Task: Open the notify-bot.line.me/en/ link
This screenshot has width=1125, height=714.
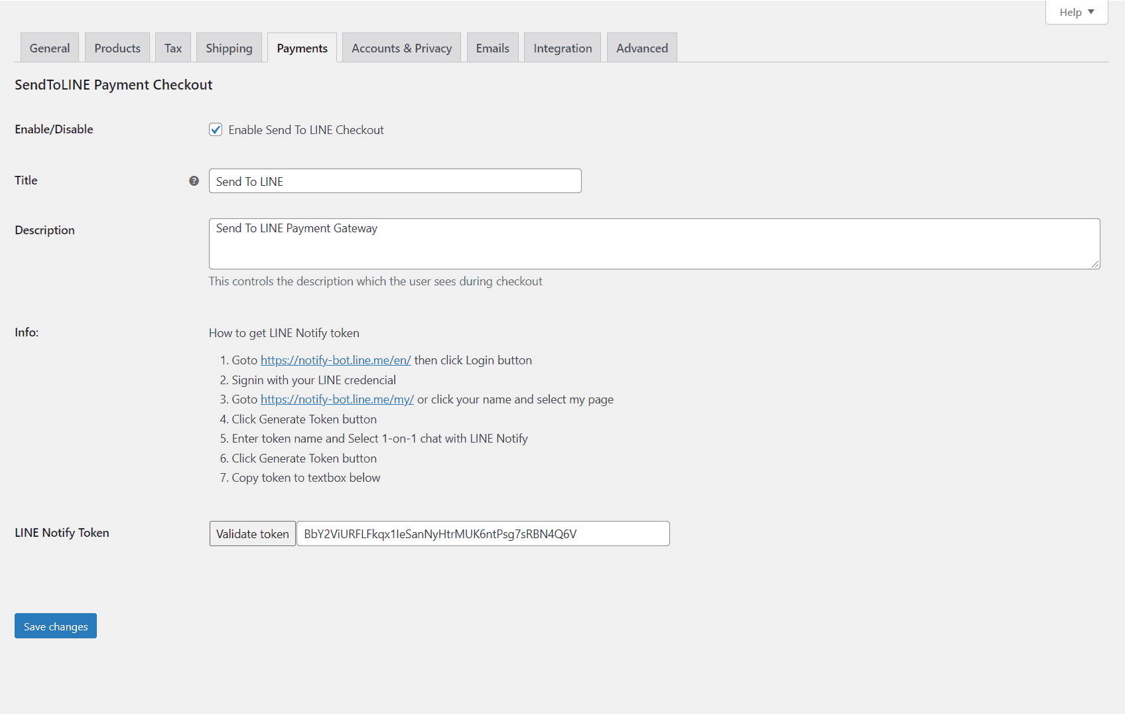Action: tap(336, 360)
